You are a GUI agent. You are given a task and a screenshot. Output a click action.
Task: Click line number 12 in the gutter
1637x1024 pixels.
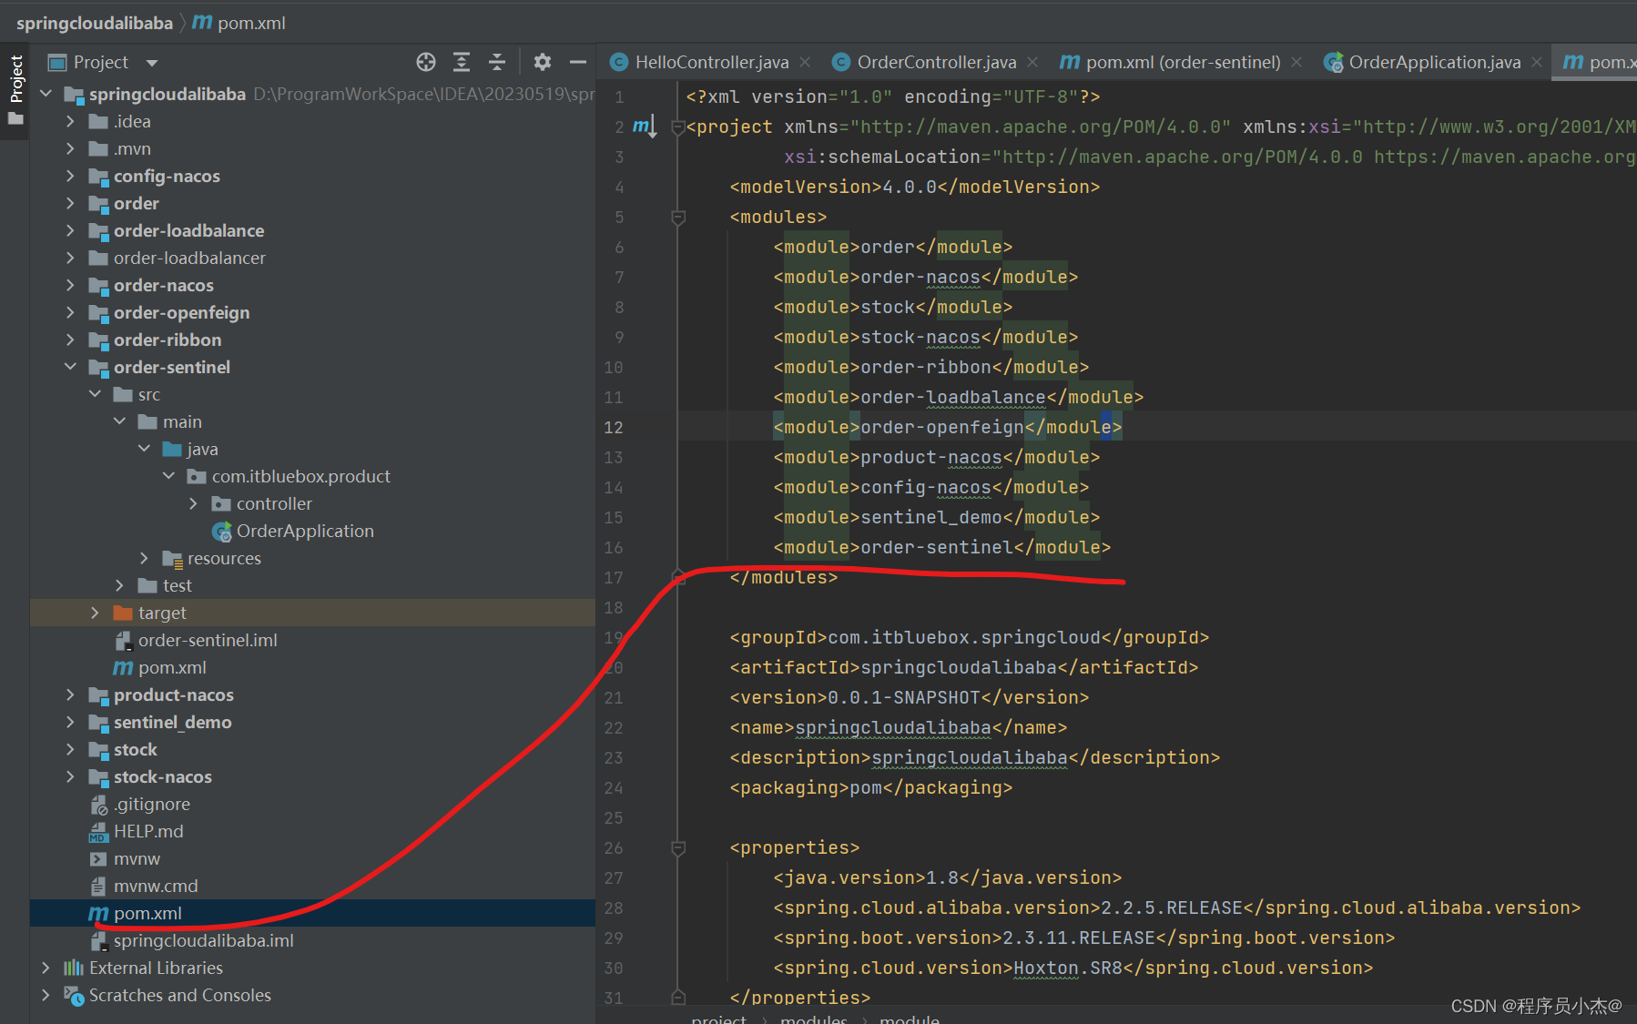pos(614,427)
